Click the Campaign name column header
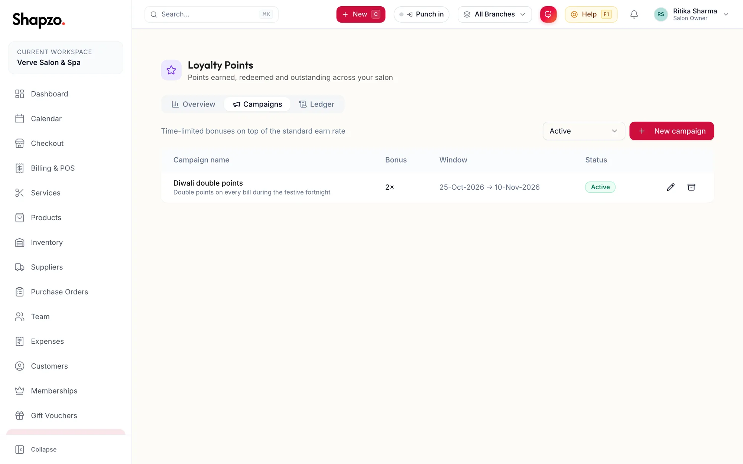This screenshot has height=464, width=743. click(x=201, y=160)
